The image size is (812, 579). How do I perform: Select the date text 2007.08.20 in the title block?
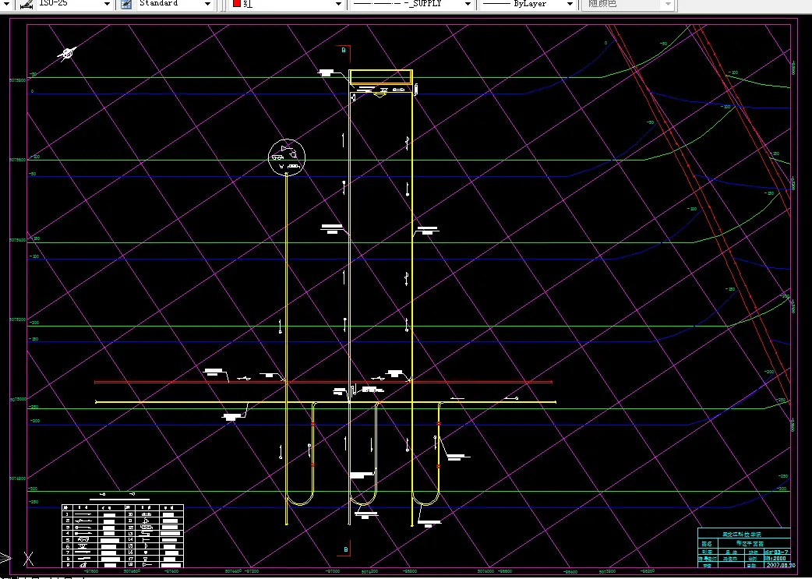coord(780,566)
